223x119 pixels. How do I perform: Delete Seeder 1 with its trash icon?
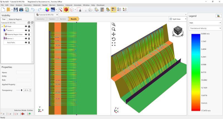click(29, 30)
